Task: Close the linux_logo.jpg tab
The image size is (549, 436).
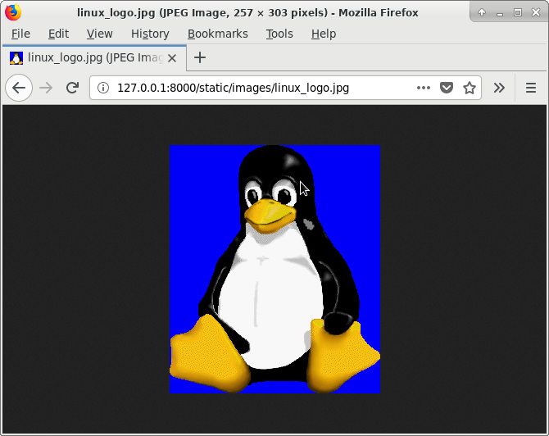Action: [x=172, y=58]
